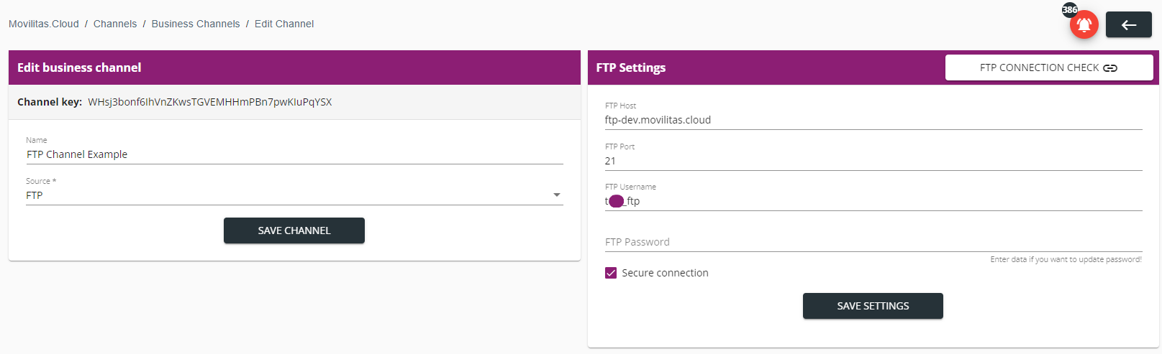This screenshot has height=354, width=1162.
Task: Edit the FTP Port field
Action: click(x=873, y=161)
